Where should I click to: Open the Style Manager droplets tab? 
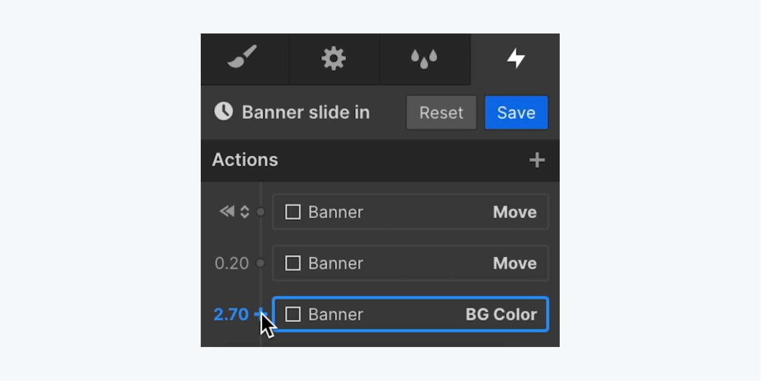click(424, 58)
